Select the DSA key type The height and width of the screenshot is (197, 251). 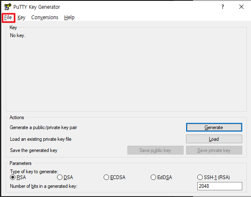pyautogui.click(x=65, y=177)
